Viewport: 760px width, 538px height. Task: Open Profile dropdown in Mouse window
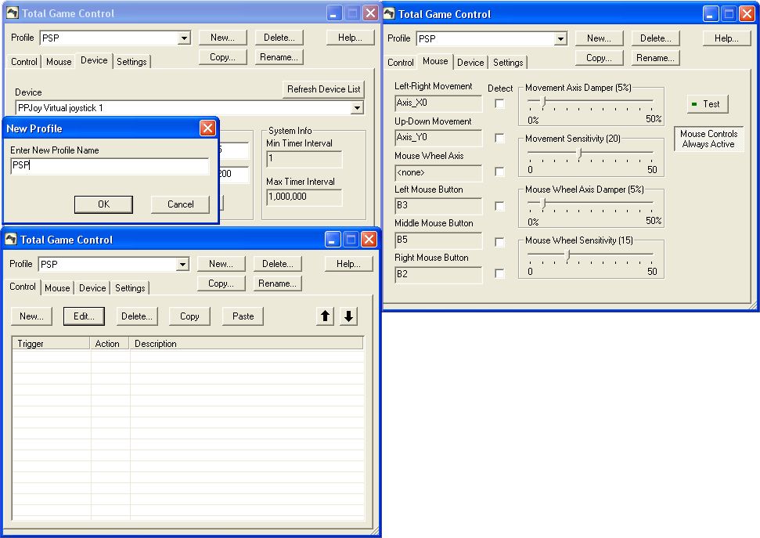[560, 39]
